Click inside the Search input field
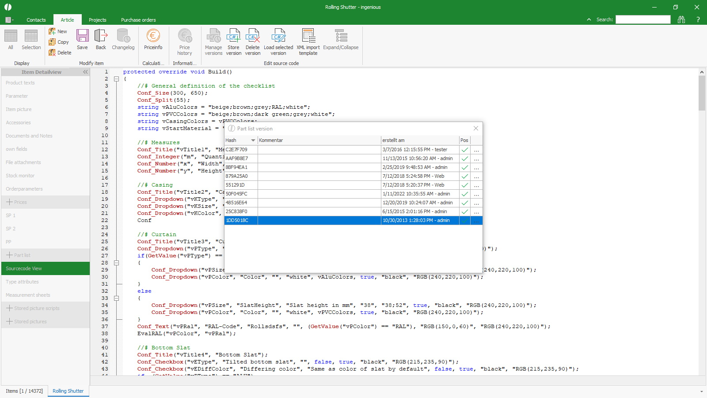The image size is (707, 398). coord(643,19)
